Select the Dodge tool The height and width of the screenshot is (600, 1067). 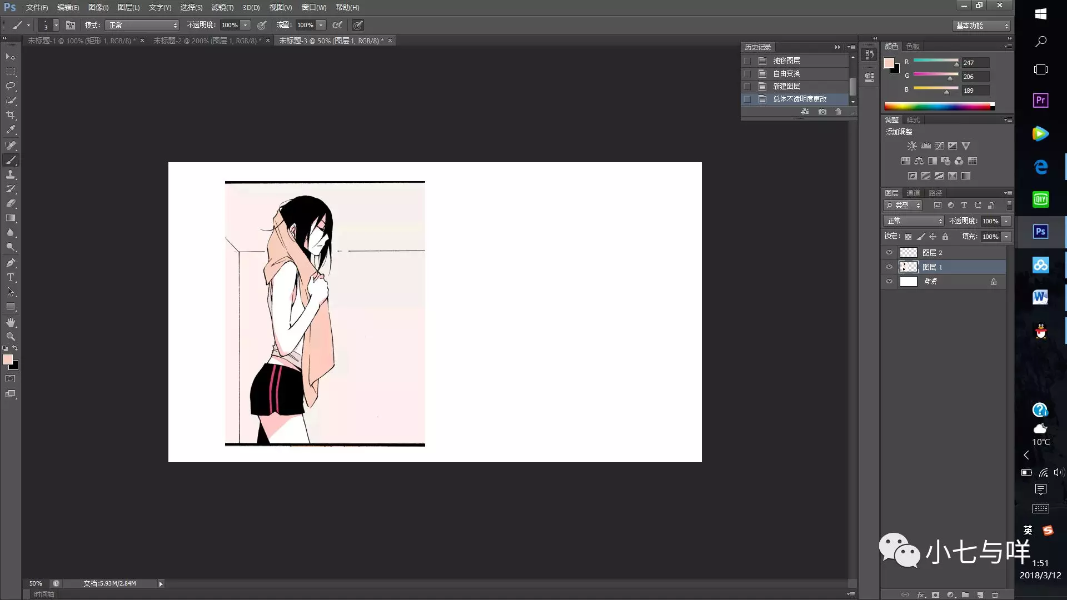[x=11, y=247]
